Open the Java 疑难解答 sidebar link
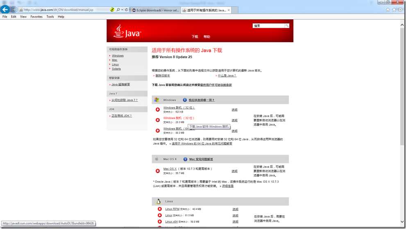This screenshot has height=229, width=406. point(121,84)
